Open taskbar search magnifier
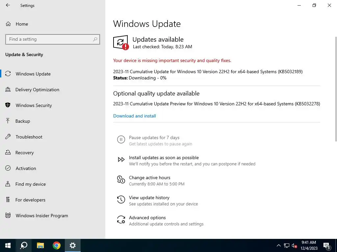Image resolution: width=337 pixels, height=252 pixels. [24, 245]
